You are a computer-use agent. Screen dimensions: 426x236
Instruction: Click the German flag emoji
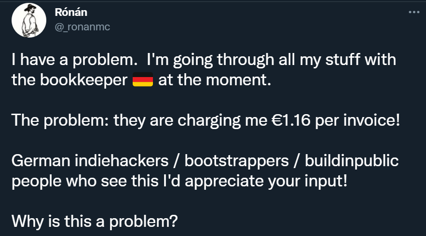(x=143, y=79)
